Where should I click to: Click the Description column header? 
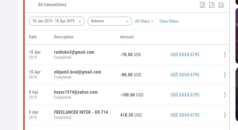(63, 37)
